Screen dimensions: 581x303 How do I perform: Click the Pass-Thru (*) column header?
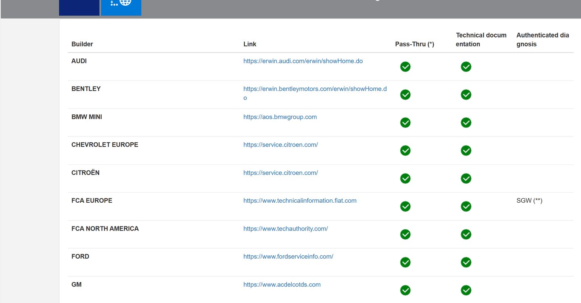tap(415, 44)
